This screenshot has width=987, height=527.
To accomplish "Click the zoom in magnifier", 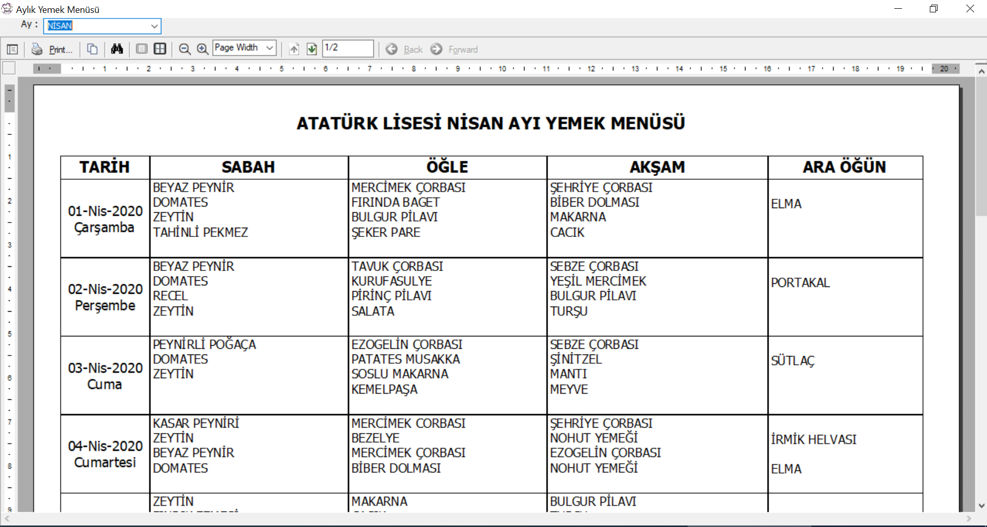I will click(202, 49).
